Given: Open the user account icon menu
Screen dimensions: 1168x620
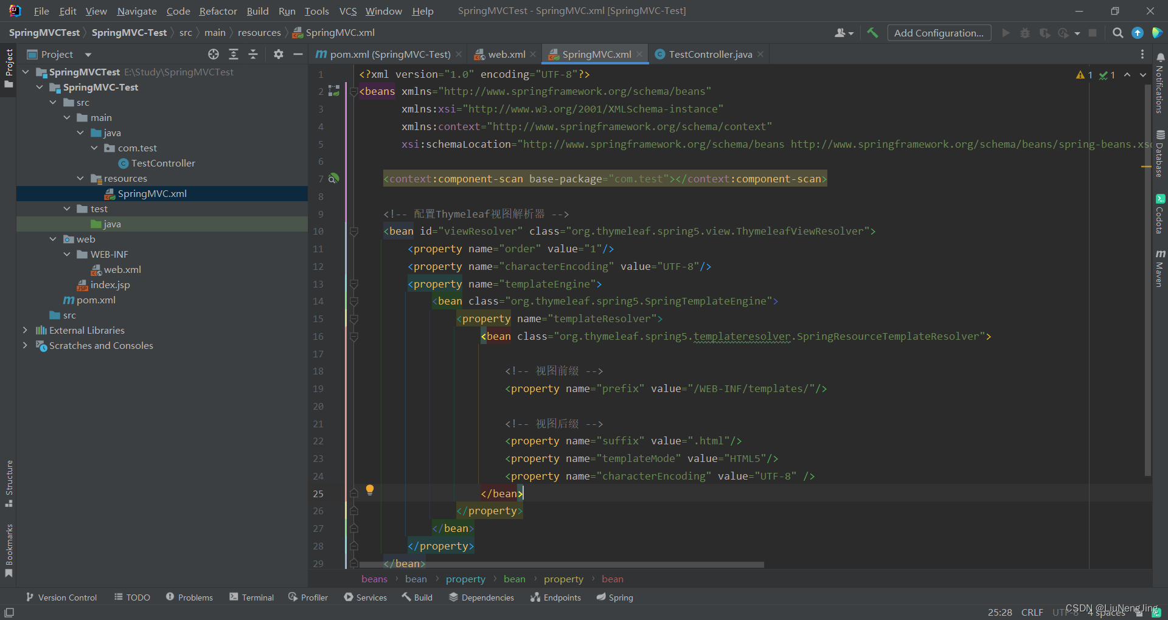Looking at the screenshot, I should tap(844, 33).
